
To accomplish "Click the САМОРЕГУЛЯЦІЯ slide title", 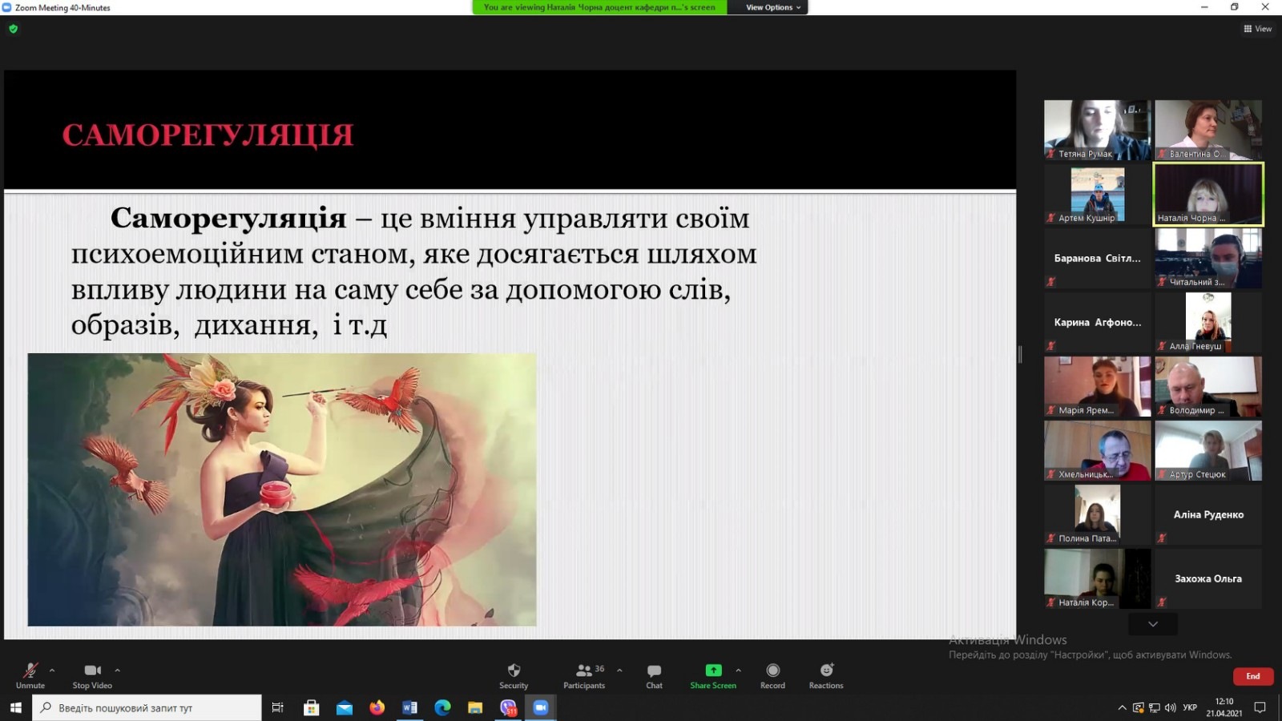I will (x=208, y=135).
